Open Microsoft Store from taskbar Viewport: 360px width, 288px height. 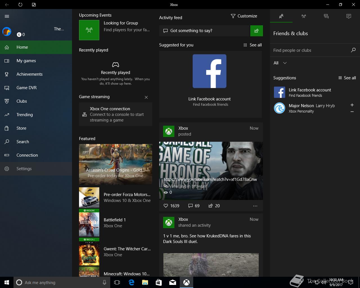159,282
